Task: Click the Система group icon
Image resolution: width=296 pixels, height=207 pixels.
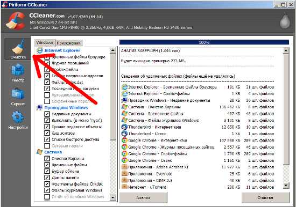Action: pyautogui.click(x=39, y=152)
